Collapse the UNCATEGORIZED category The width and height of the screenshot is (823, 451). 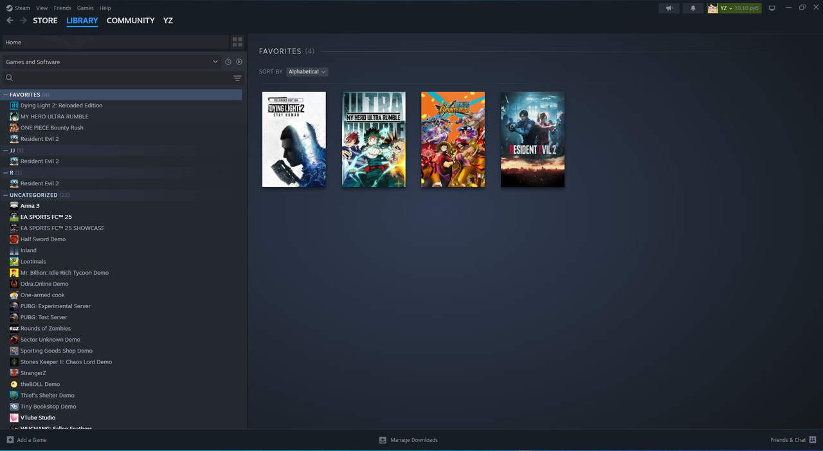(x=6, y=195)
